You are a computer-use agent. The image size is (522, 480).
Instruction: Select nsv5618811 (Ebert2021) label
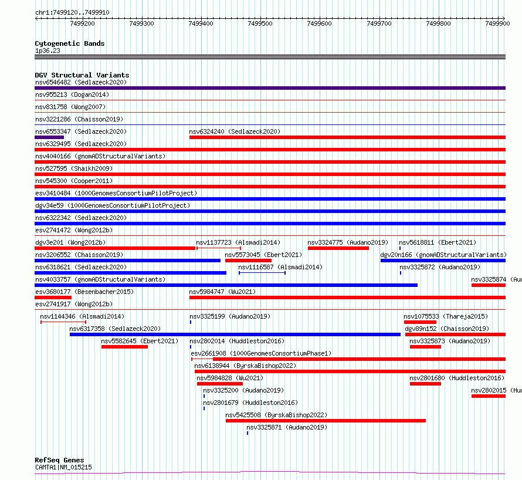pos(438,242)
